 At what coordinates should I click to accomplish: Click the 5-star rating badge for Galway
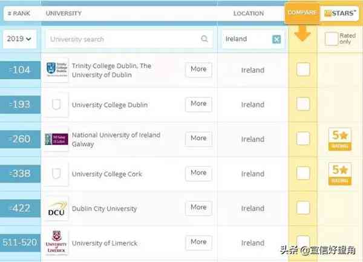pos(340,139)
